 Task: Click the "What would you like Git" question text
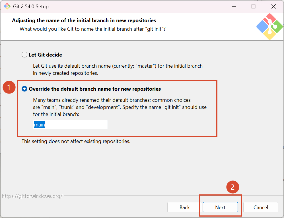tap(92, 29)
